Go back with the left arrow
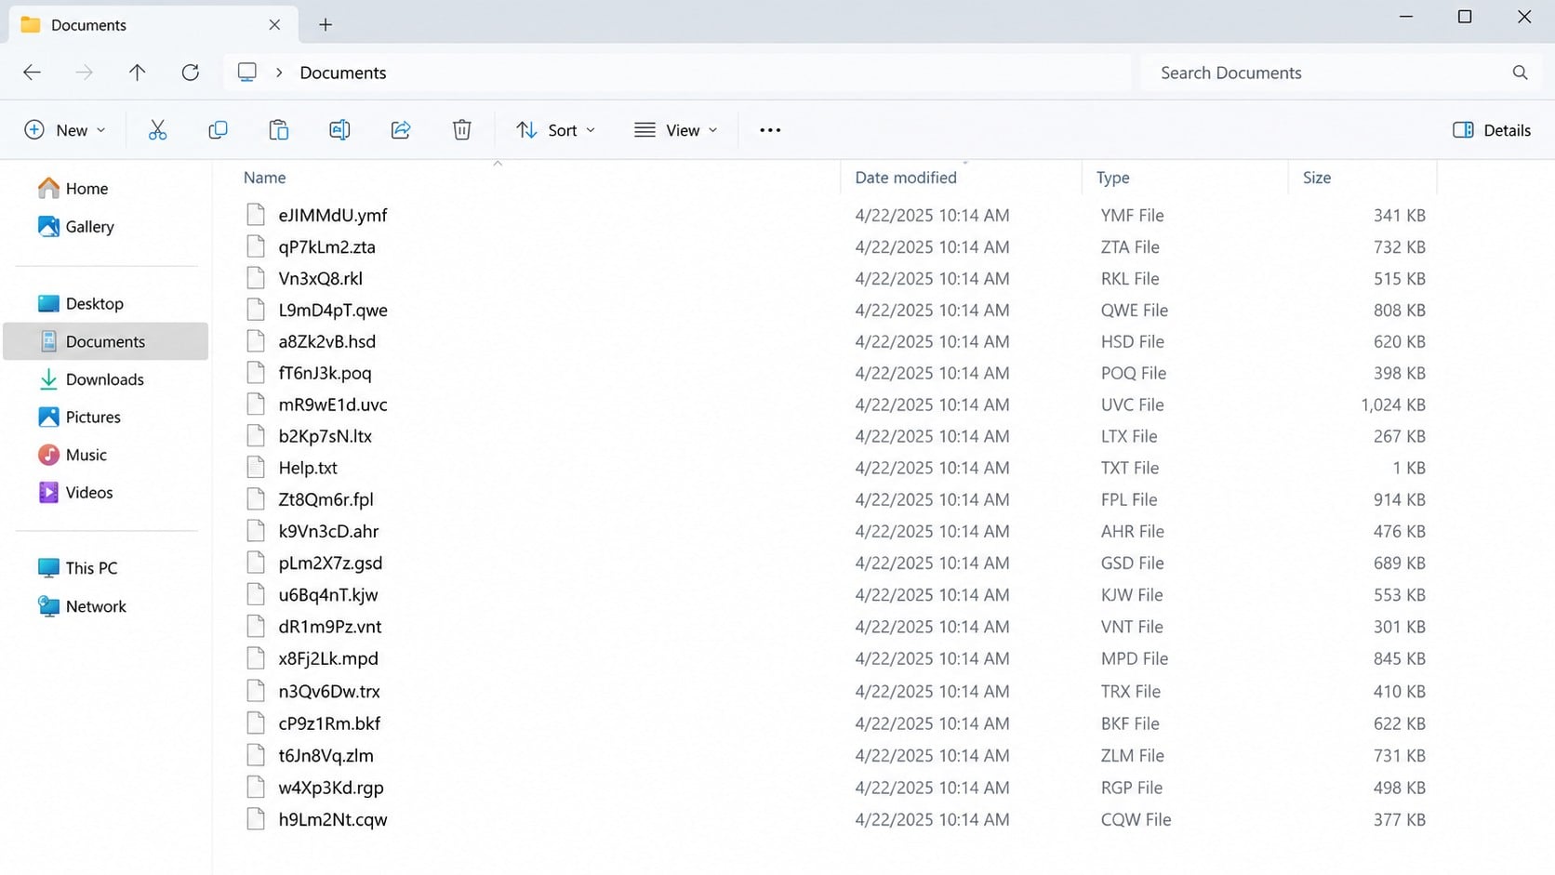 pyautogui.click(x=32, y=73)
